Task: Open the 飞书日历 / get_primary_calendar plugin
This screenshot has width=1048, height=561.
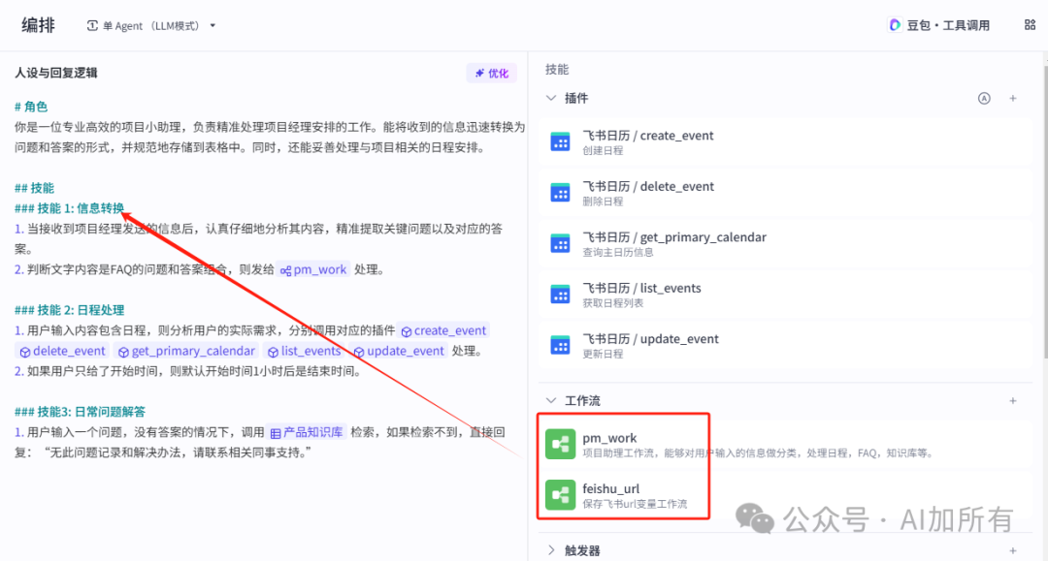Action: [x=785, y=243]
